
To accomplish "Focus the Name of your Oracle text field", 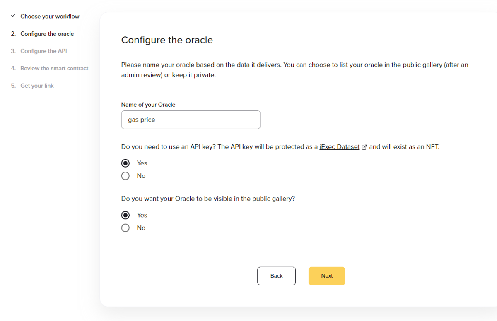I will pos(191,120).
